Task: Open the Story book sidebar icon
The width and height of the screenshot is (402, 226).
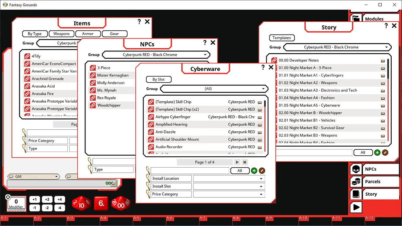Action: tap(356, 194)
